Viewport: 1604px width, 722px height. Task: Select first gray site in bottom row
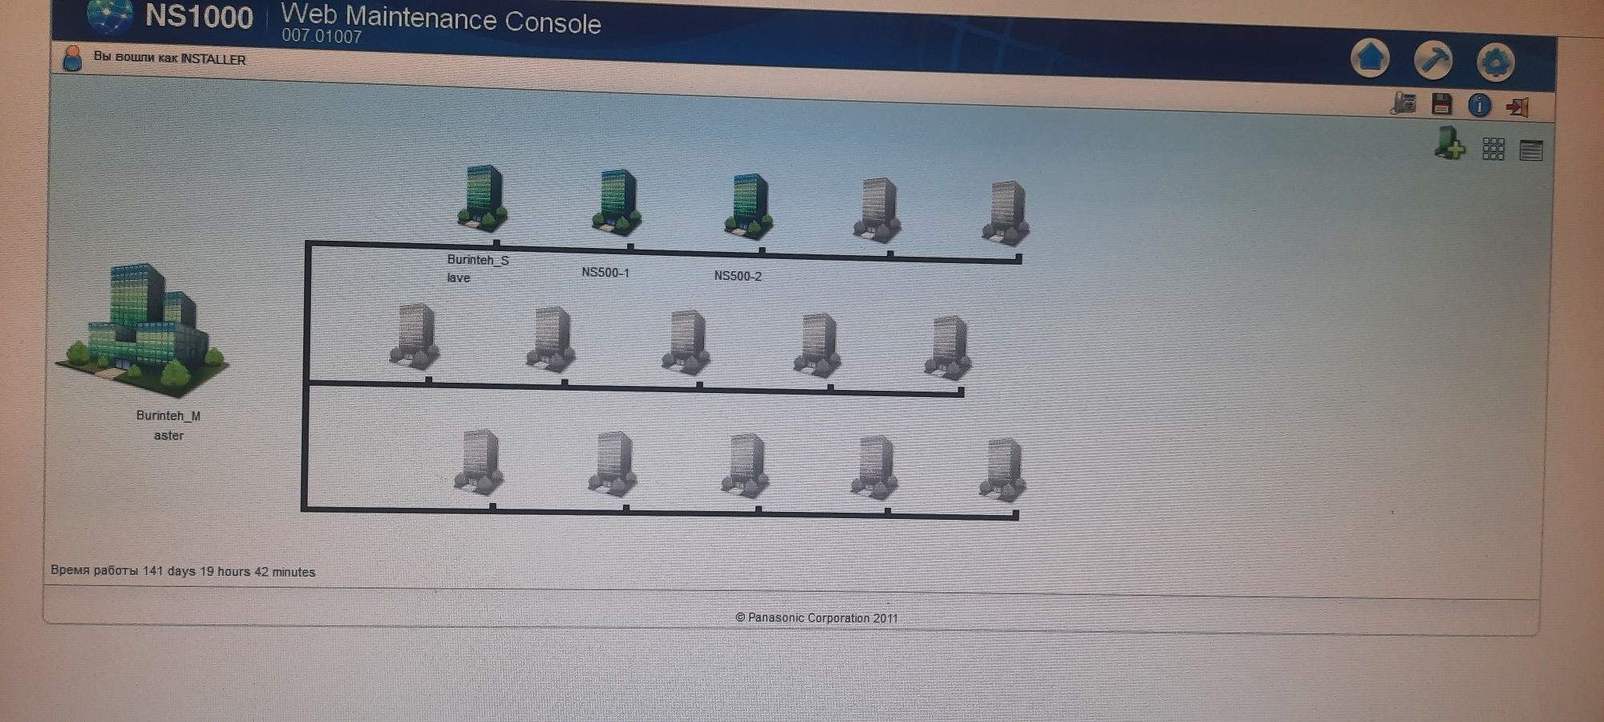click(480, 461)
